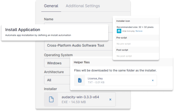
Task: Click the Remove link for ninja-icon.png
Action: coord(139,31)
